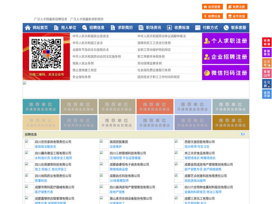Screen dimensions: 272x204
Task: Open 求职简历 in navigation bar
Action: coord(125,28)
